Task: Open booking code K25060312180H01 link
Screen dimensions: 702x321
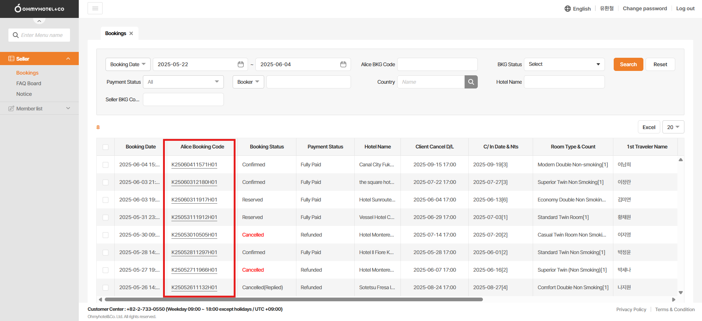Action: point(194,182)
